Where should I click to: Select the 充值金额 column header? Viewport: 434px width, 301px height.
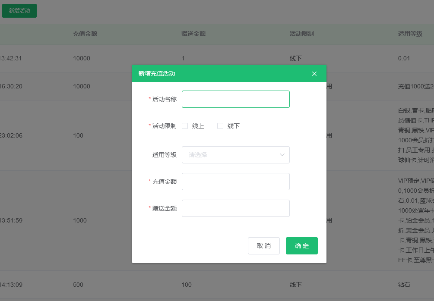point(85,33)
